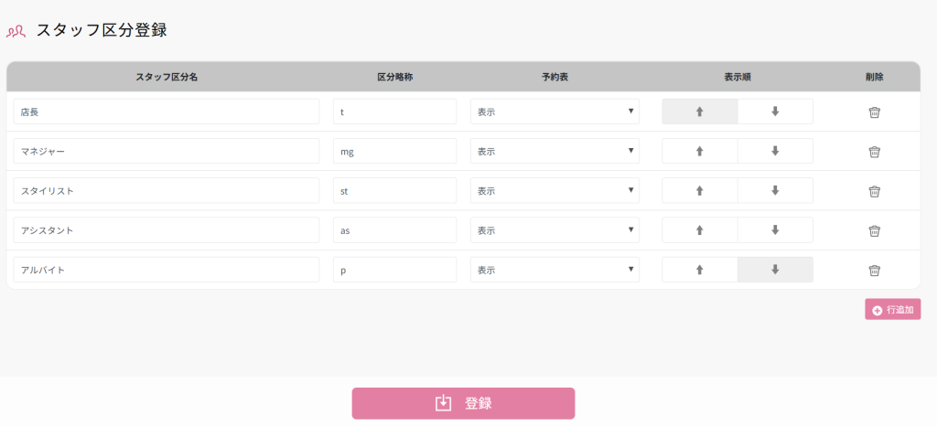
Task: Trash the アルバイト row
Action: pos(874,270)
